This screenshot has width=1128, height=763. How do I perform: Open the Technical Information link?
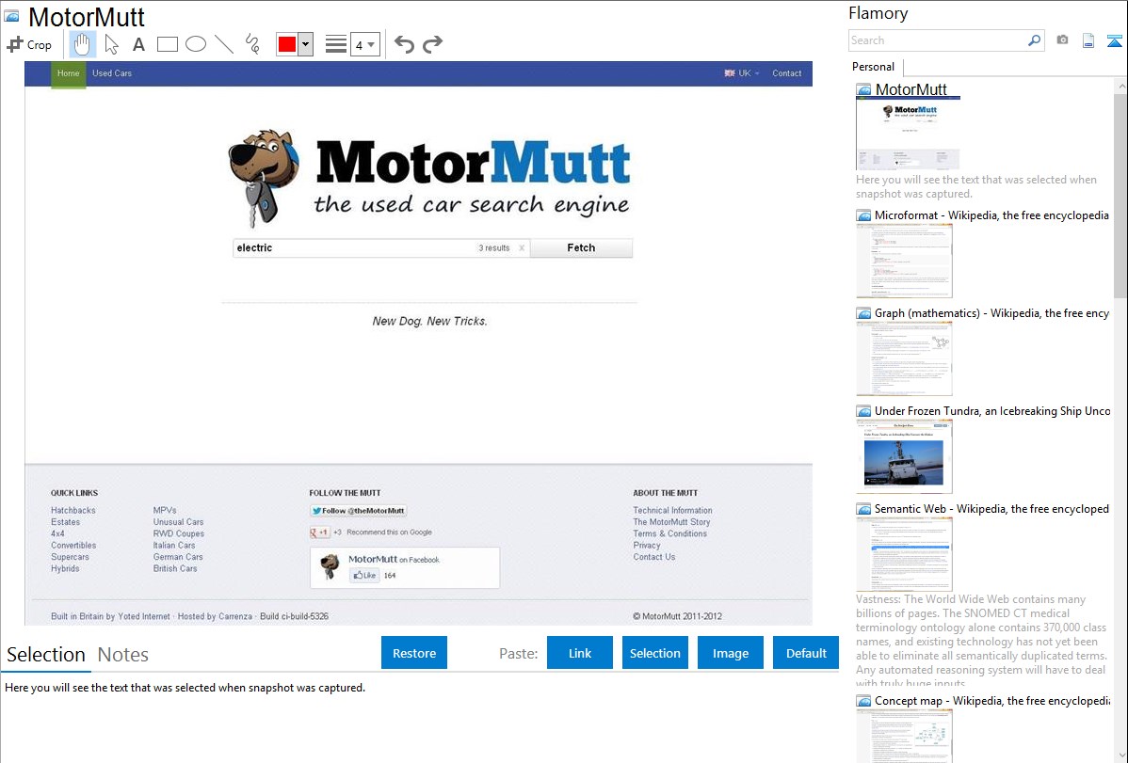(672, 511)
